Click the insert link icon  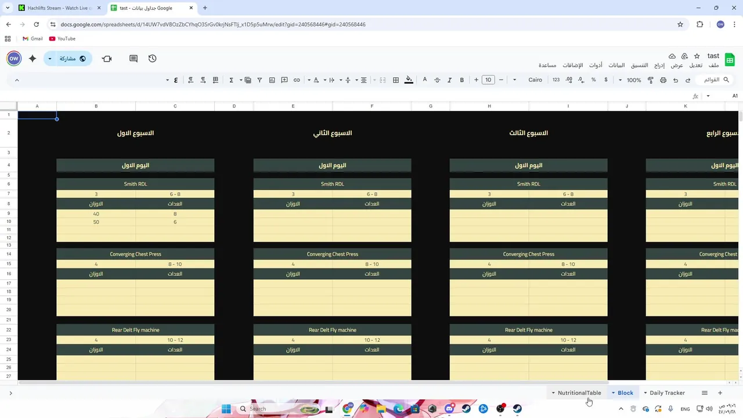coord(297,80)
